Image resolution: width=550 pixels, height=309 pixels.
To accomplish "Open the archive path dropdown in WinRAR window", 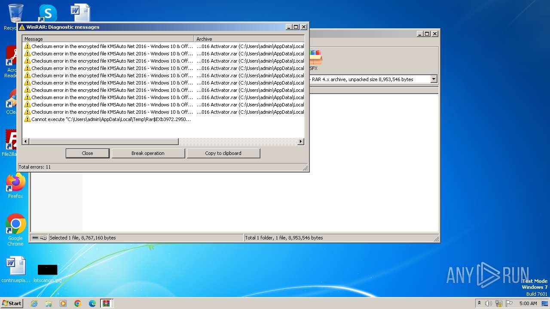I will pos(434,79).
